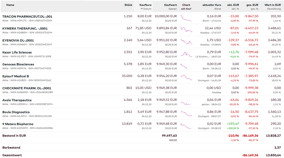
Task: Open Kezar Life Sciences mini chart
Action: (187, 54)
